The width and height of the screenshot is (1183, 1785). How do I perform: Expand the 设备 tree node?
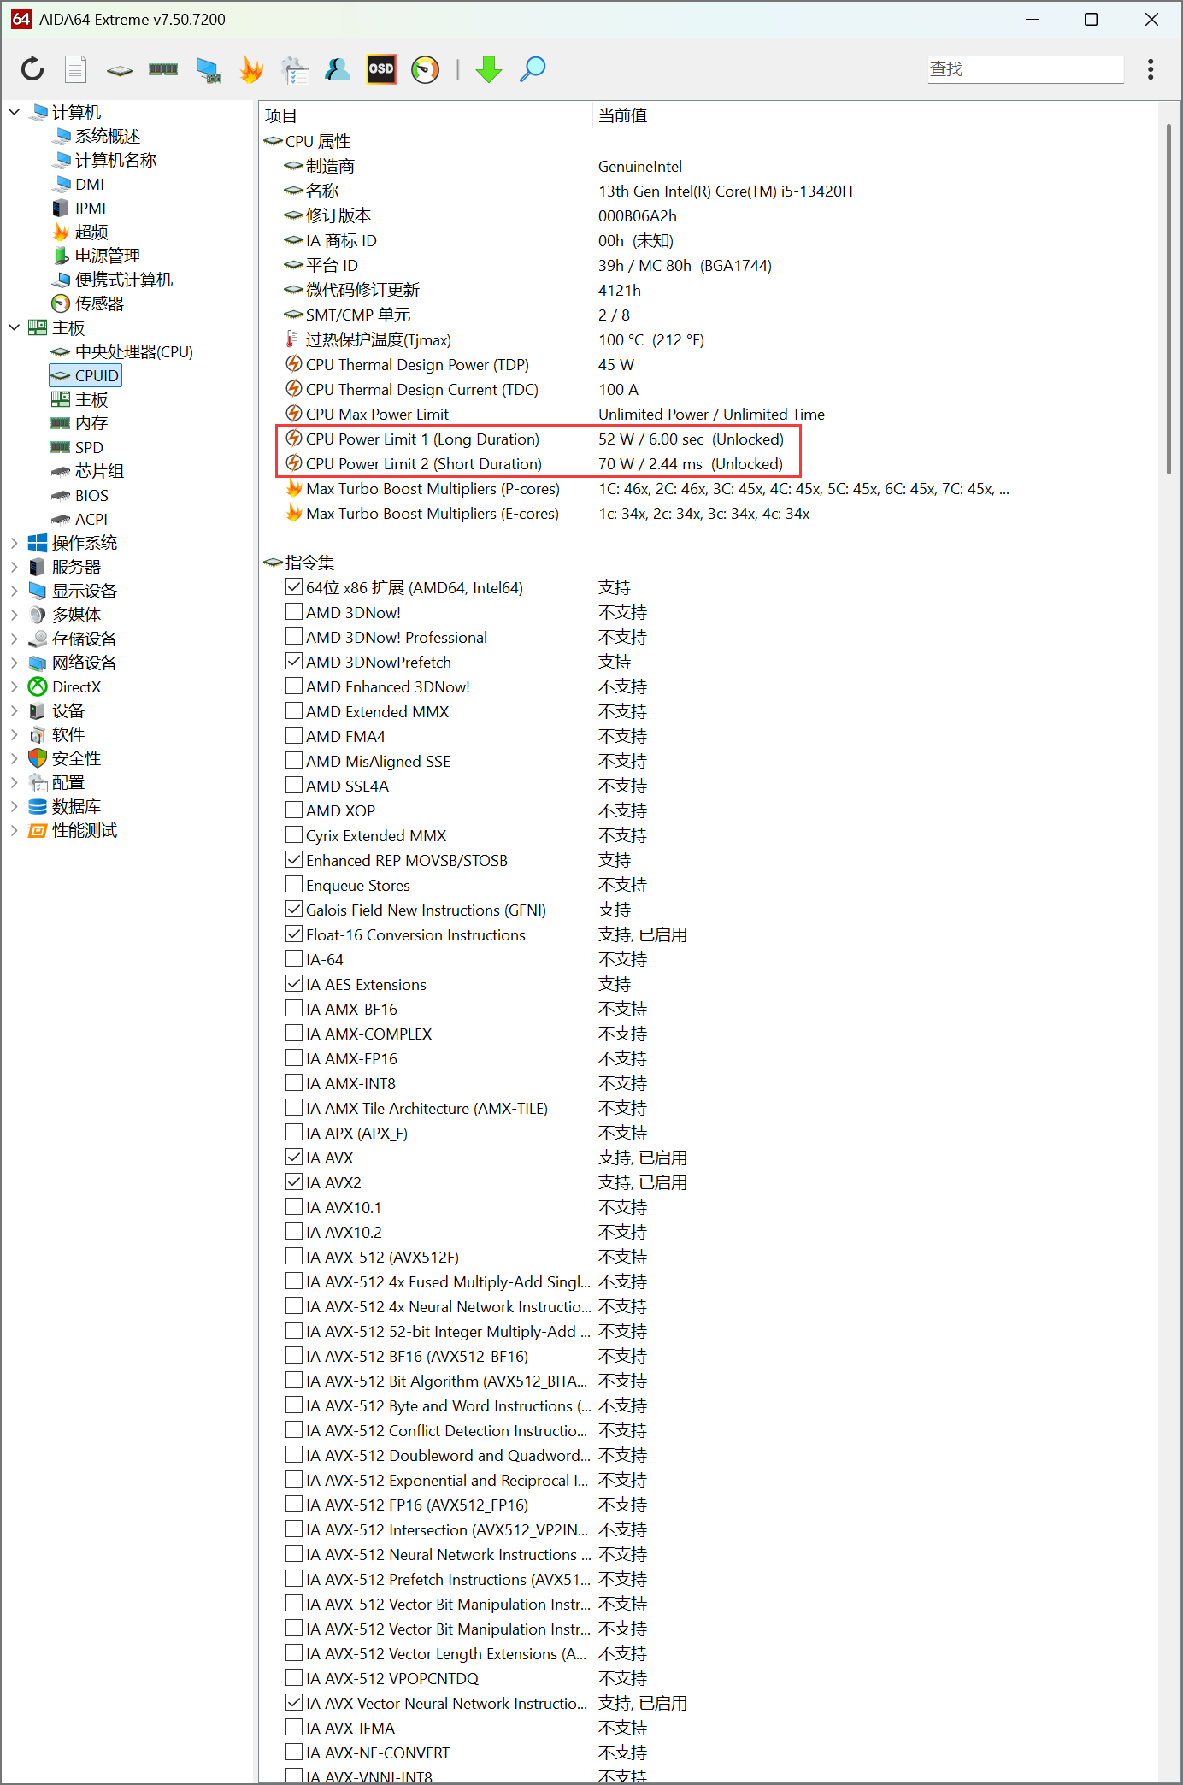tap(15, 710)
